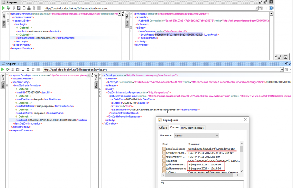Screen dimensions: 293x188
Task: Click recreate default request icon in GetCertInfromation window
Action: tap(18, 70)
